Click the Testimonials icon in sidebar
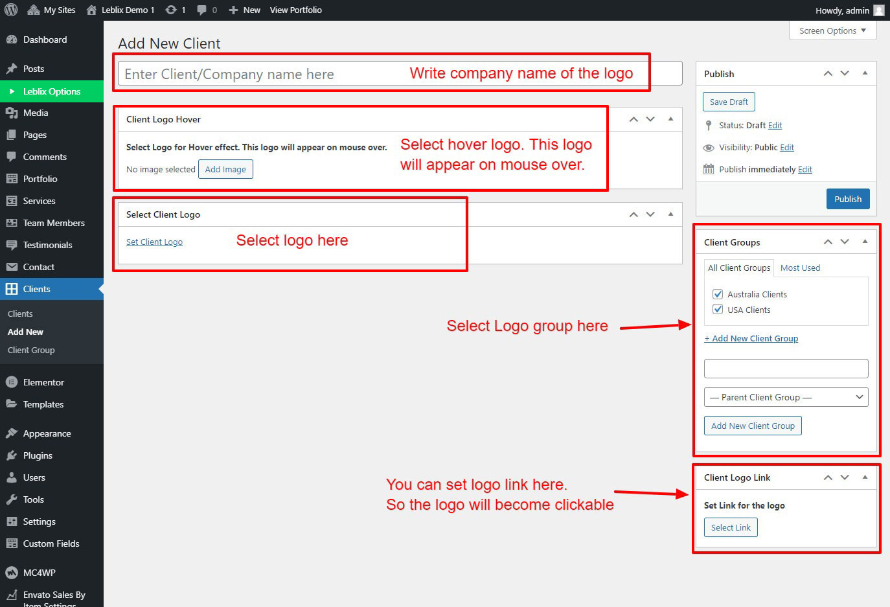 [11, 245]
